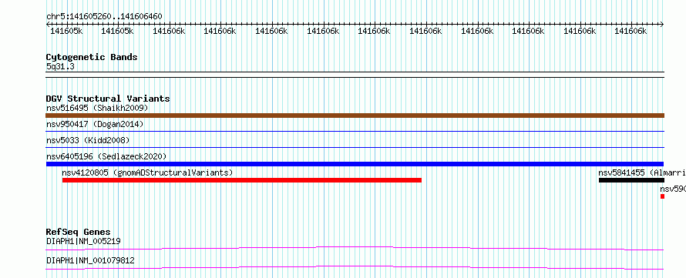Screen dimensions: 686x278
Task: Select the DIAPH1|NM_005219 gene label
Action: coord(83,241)
